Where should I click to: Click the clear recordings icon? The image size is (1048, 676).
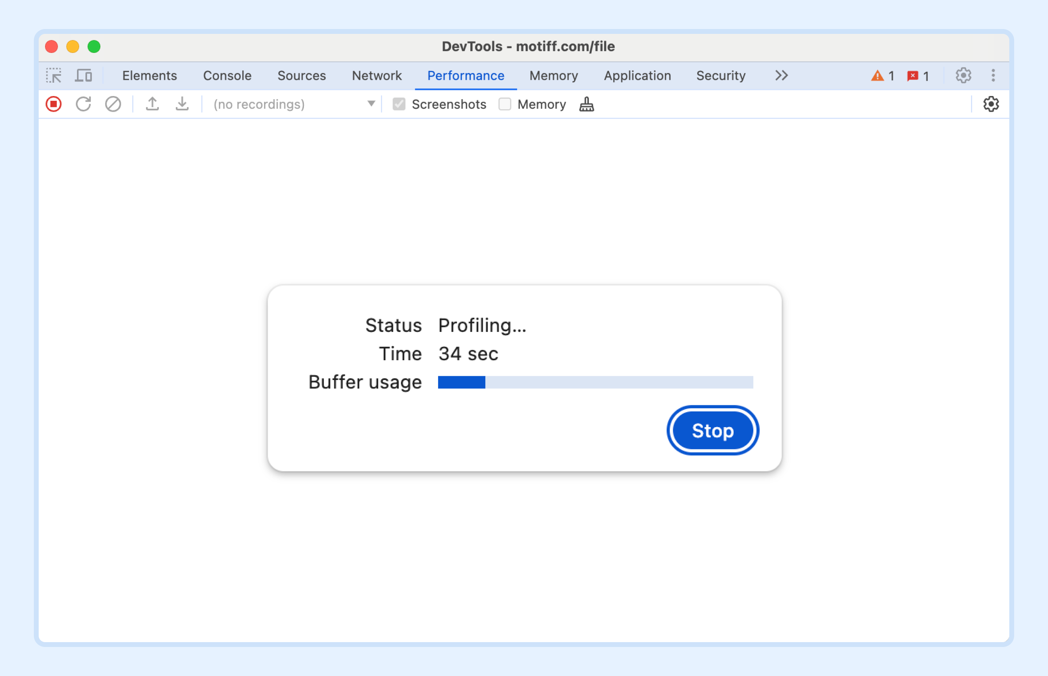click(114, 104)
